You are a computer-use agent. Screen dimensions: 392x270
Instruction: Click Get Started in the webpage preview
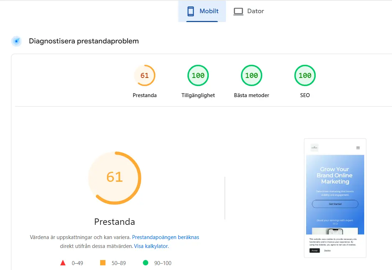point(335,204)
